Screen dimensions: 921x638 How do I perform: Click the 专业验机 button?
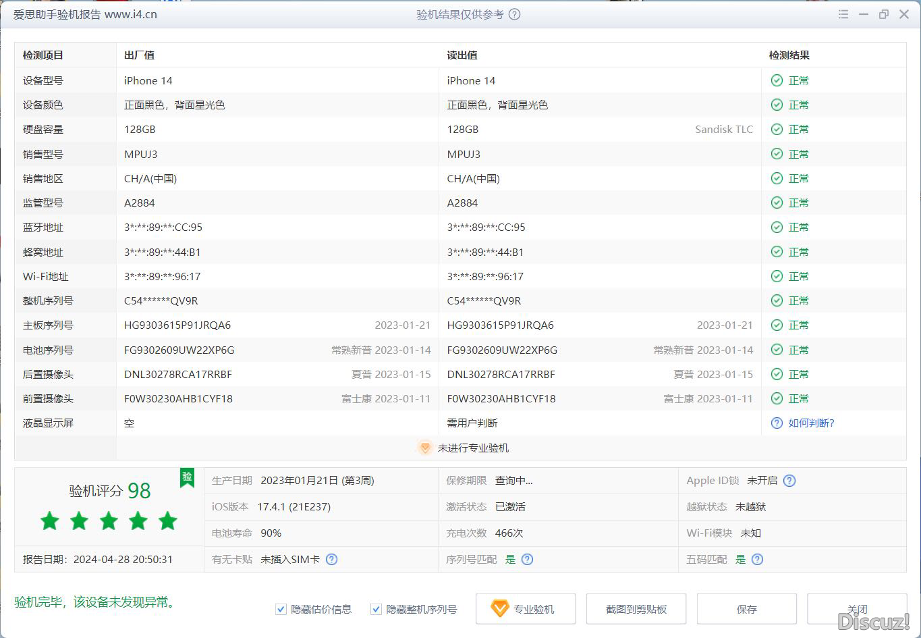pyautogui.click(x=526, y=609)
